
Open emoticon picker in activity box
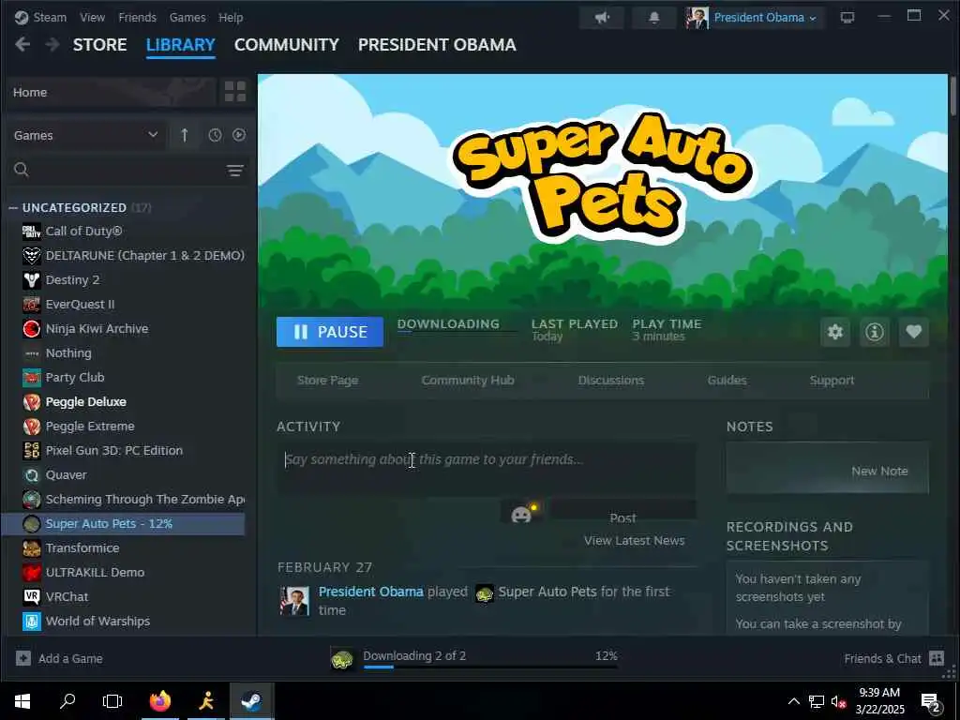[521, 514]
